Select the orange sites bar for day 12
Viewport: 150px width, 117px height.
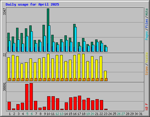pyautogui.click(x=58, y=80)
